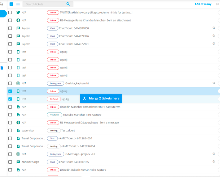Viewport: 220px width, 177px height.
Task: Click clock icon on IG-nikita_kapture-hi row
Action: click(214, 83)
